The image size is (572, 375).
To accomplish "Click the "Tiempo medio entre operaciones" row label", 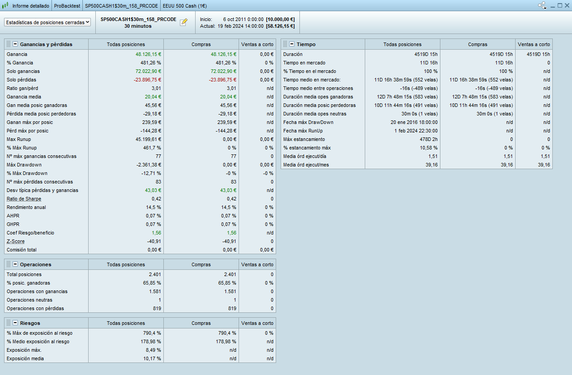I will coord(318,88).
